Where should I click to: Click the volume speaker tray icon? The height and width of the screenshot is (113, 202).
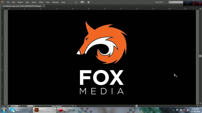188,110
